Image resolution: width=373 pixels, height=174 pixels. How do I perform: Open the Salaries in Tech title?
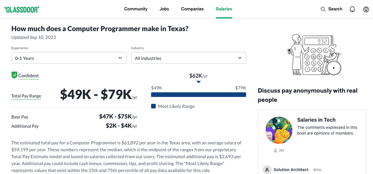316,120
